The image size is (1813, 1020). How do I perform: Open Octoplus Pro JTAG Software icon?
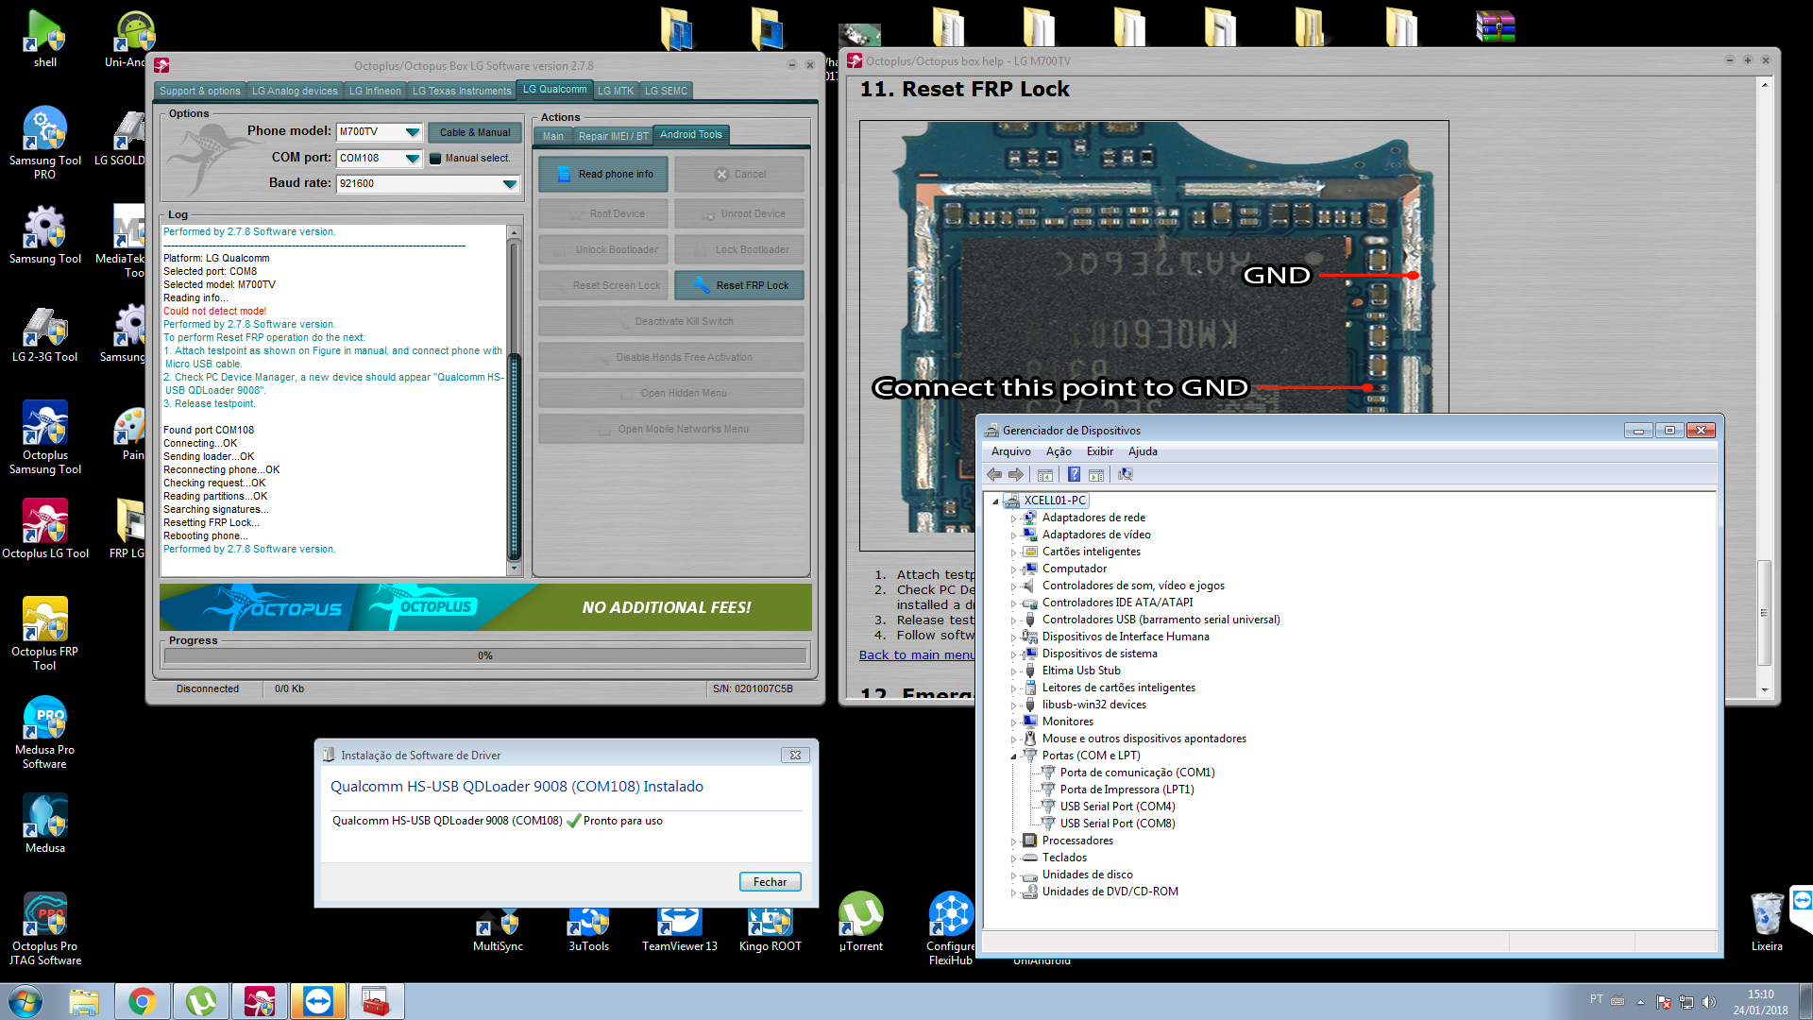pos(44,928)
